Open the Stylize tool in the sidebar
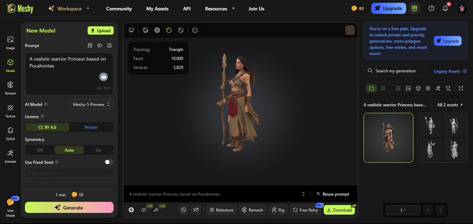Image resolution: width=473 pixels, height=224 pixels. click(10, 133)
